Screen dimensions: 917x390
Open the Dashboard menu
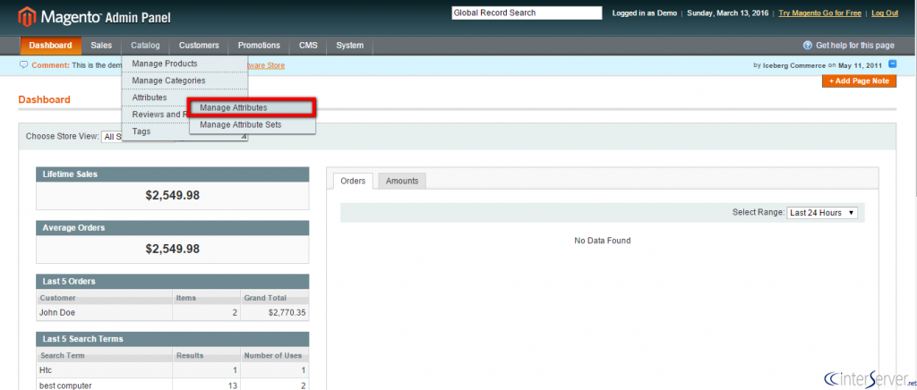point(51,46)
